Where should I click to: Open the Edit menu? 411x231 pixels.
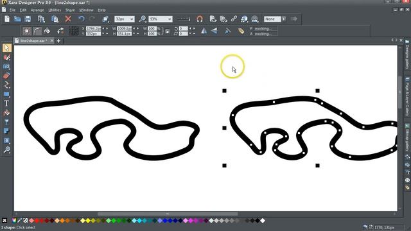(x=23, y=10)
